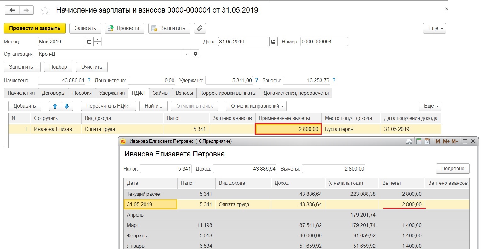Click the Номер input field

tap(324, 42)
